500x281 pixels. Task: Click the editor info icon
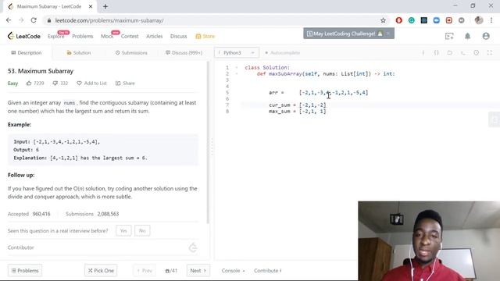click(x=423, y=52)
